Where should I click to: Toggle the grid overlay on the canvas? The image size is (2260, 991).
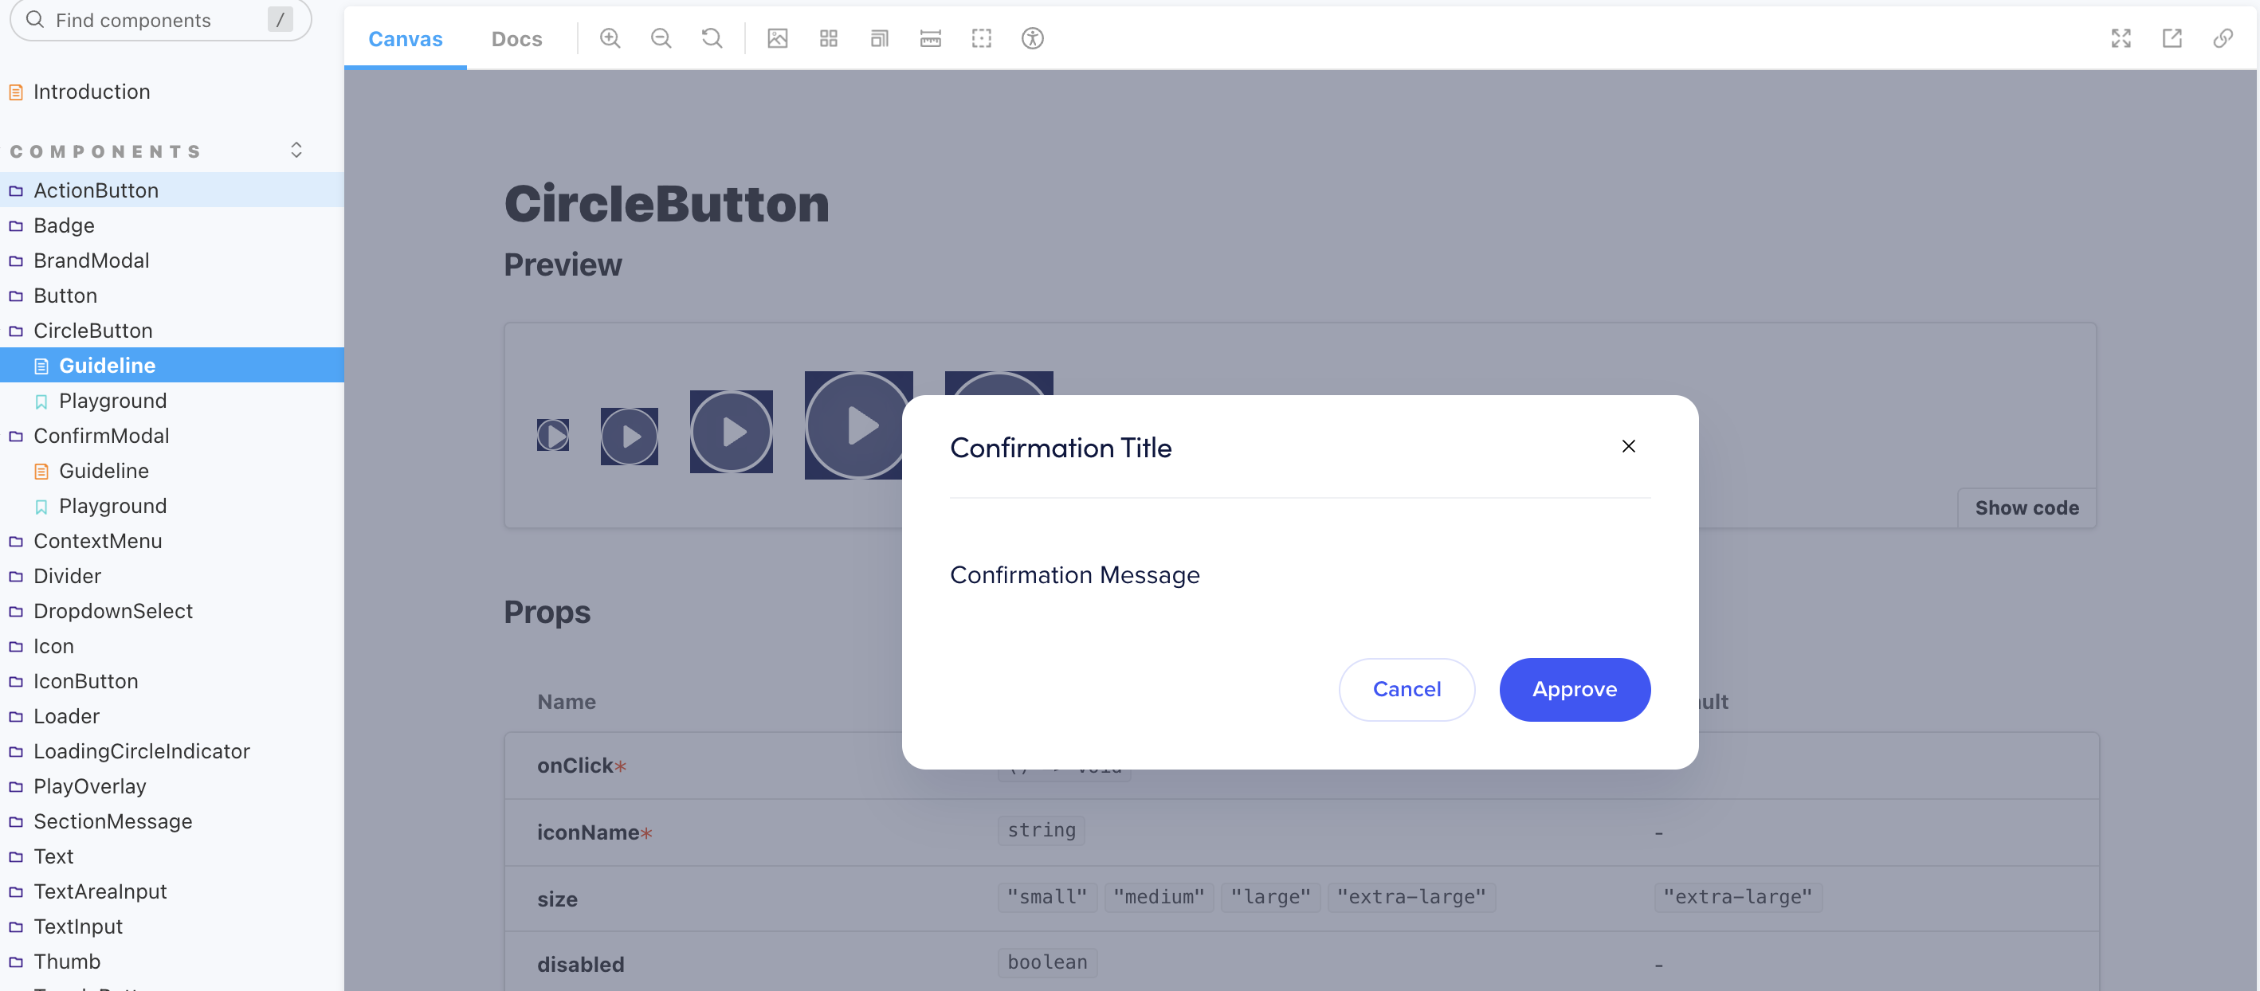[x=827, y=38]
